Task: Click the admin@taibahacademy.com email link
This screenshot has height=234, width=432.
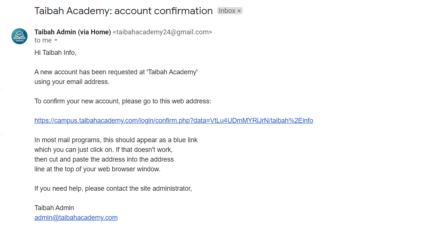Action: tap(76, 218)
